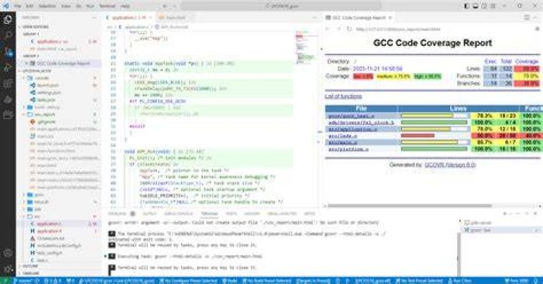Open the Search view in activity bar
The height and width of the screenshot is (284, 543).
point(8,35)
